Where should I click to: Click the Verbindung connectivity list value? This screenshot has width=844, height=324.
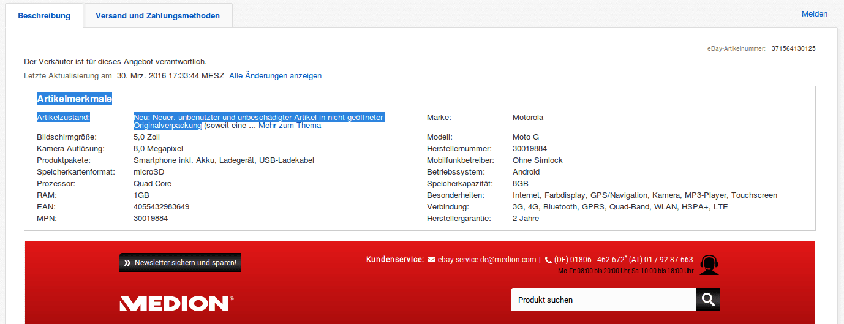click(620, 207)
